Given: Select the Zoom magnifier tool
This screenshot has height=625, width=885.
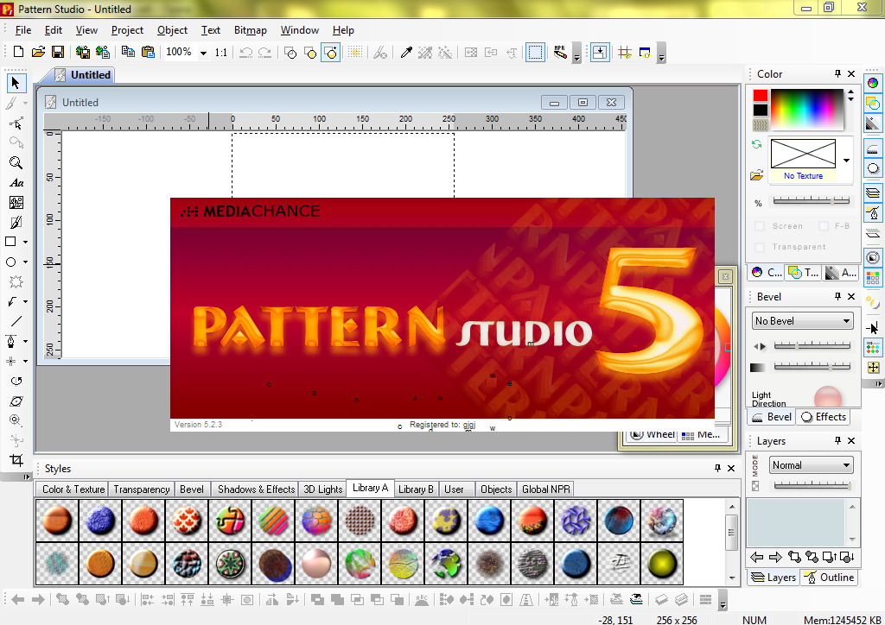Looking at the screenshot, I should click(16, 163).
